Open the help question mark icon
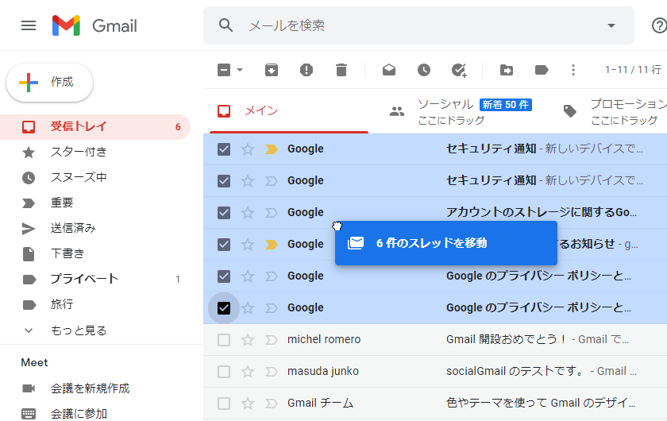 coord(659,25)
